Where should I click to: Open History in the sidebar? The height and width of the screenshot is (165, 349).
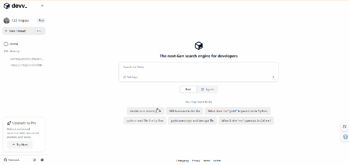(15, 51)
